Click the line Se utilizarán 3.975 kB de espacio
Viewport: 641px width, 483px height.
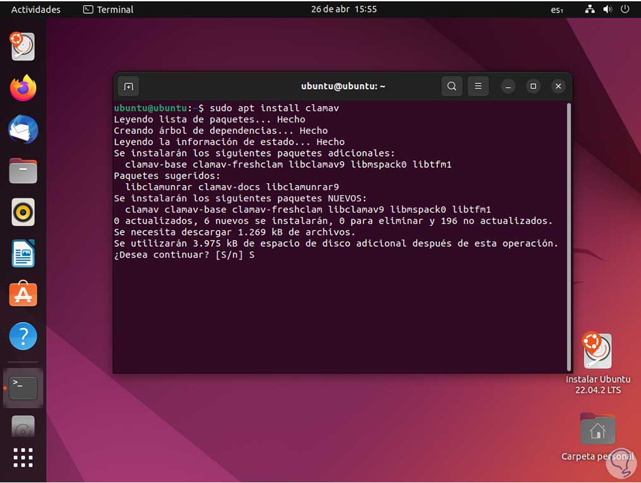pyautogui.click(x=336, y=243)
